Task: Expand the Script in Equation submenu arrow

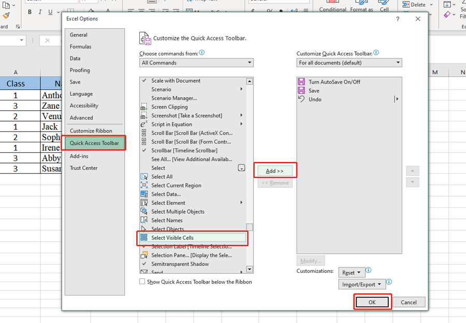Action: (x=241, y=124)
